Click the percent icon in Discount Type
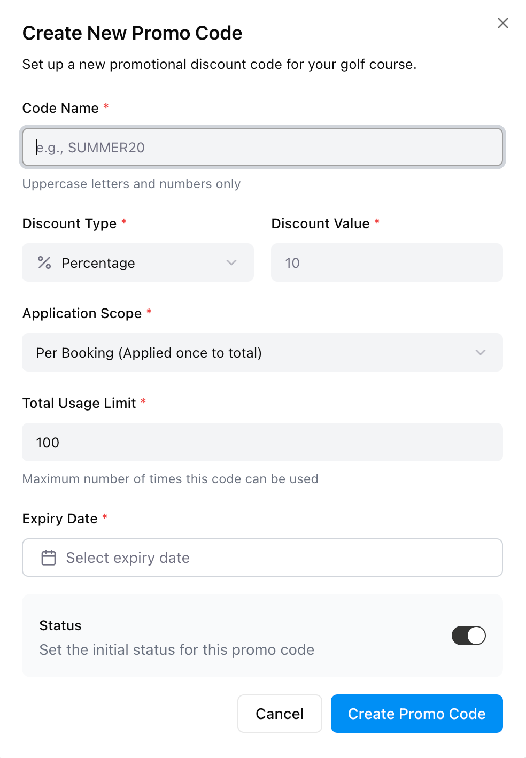Viewport: 526px width, 758px height. [x=44, y=262]
